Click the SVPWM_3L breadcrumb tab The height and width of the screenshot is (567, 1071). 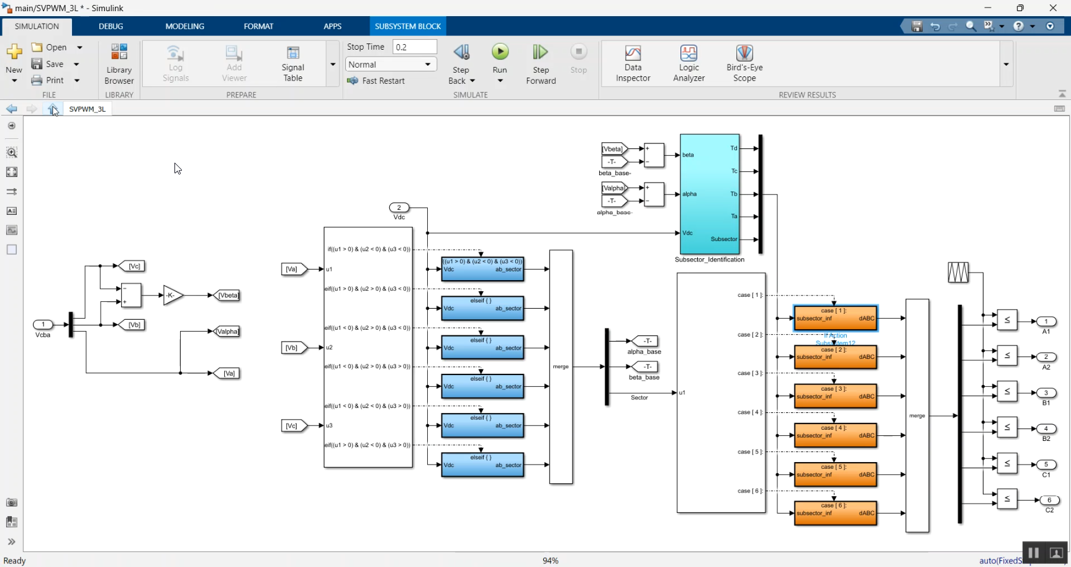coord(87,109)
